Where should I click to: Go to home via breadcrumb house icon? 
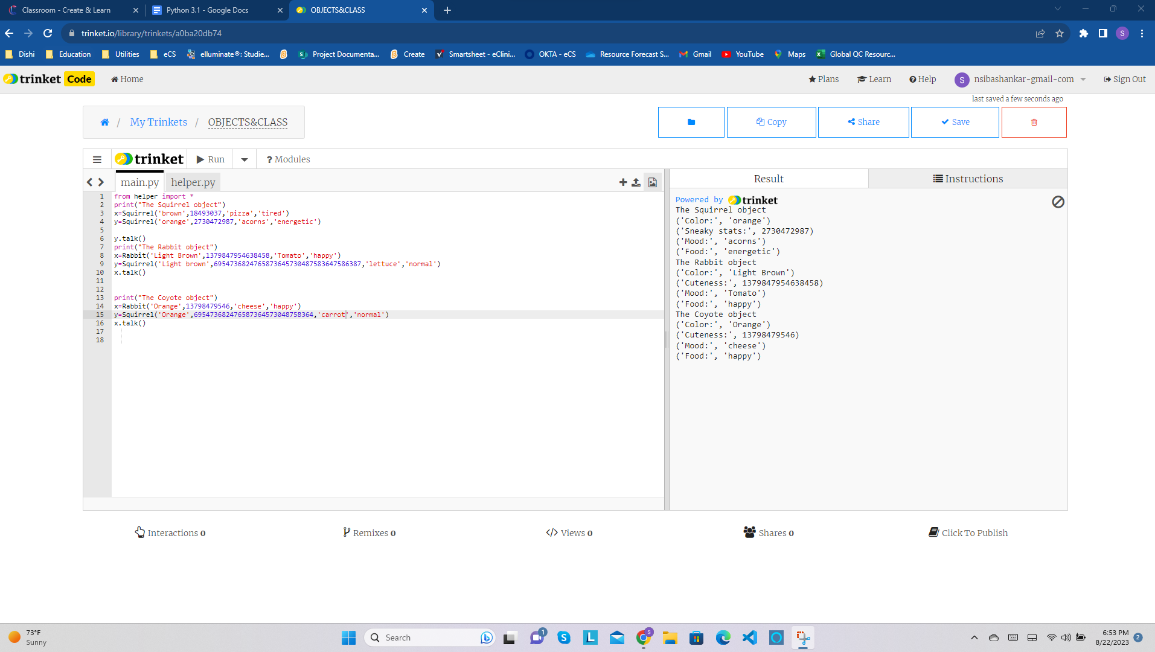[104, 122]
